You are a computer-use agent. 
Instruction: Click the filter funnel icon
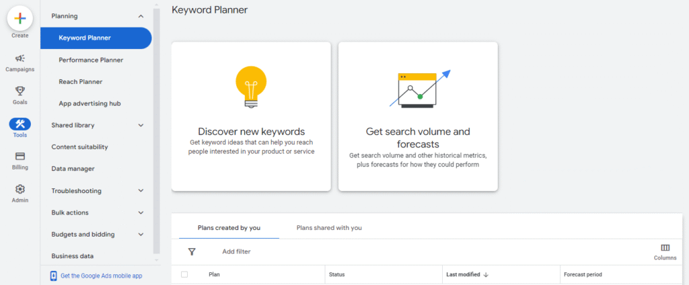192,251
